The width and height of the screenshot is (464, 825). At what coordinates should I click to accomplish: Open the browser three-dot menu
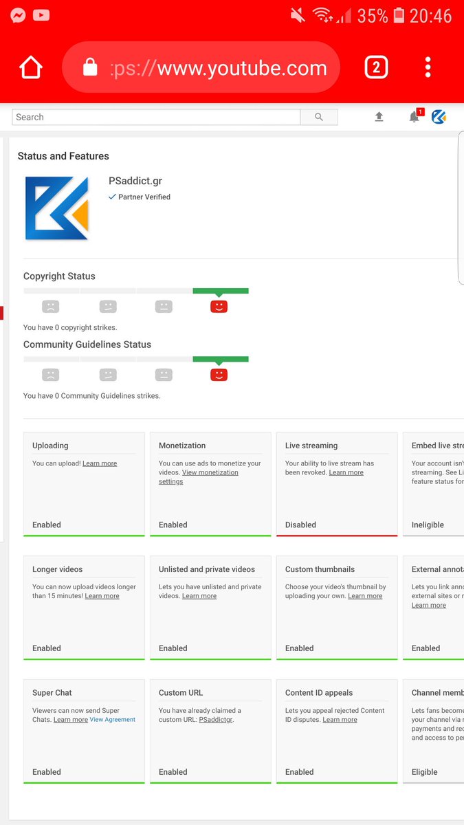[x=428, y=67]
